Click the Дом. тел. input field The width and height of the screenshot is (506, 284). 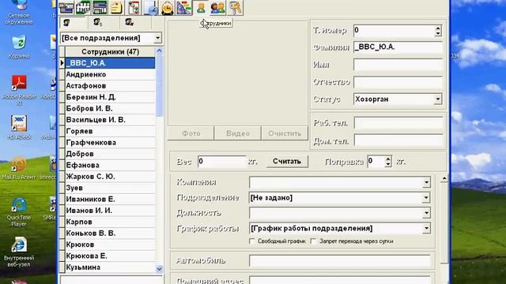tap(398, 140)
